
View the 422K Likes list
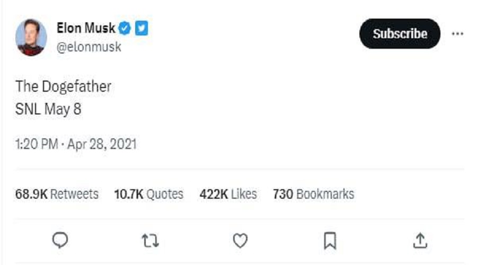228,194
